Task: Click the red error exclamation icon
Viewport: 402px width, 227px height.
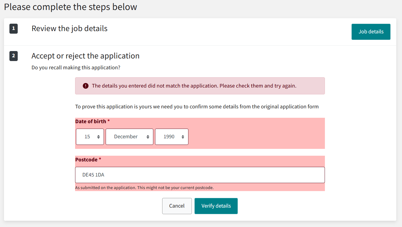Action: (x=86, y=86)
